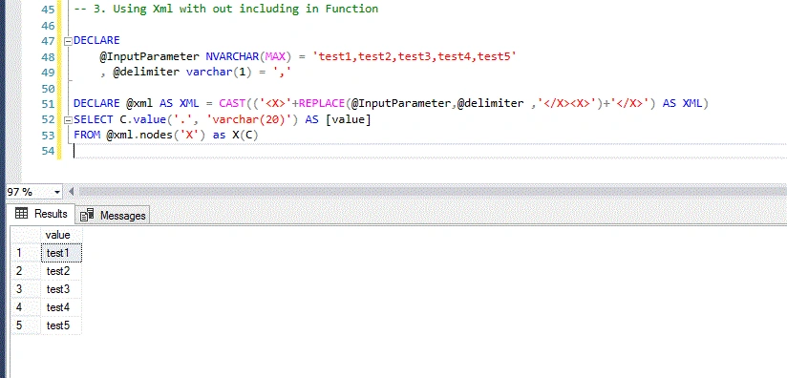This screenshot has height=378, width=787.
Task: Click the select-all corner of results grid
Action: coord(26,235)
